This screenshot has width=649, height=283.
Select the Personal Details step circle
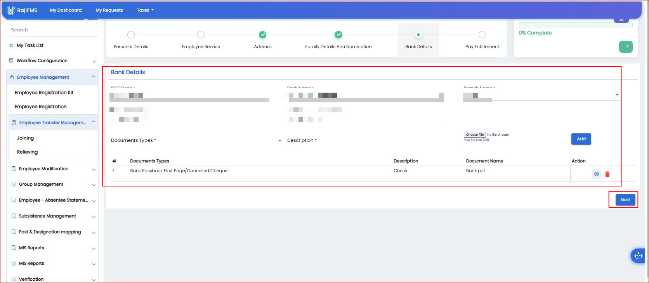click(131, 35)
